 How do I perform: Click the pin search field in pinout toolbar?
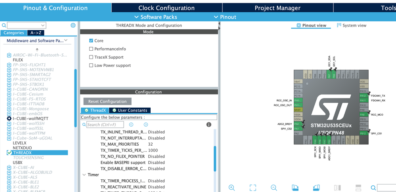point(386,188)
